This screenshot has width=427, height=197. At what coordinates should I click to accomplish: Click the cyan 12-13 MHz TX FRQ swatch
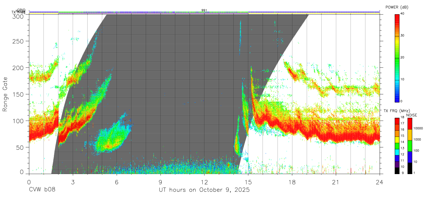click(x=397, y=152)
